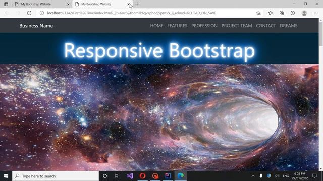
Task: Click the taskbar search box
Action: [x=56, y=176]
